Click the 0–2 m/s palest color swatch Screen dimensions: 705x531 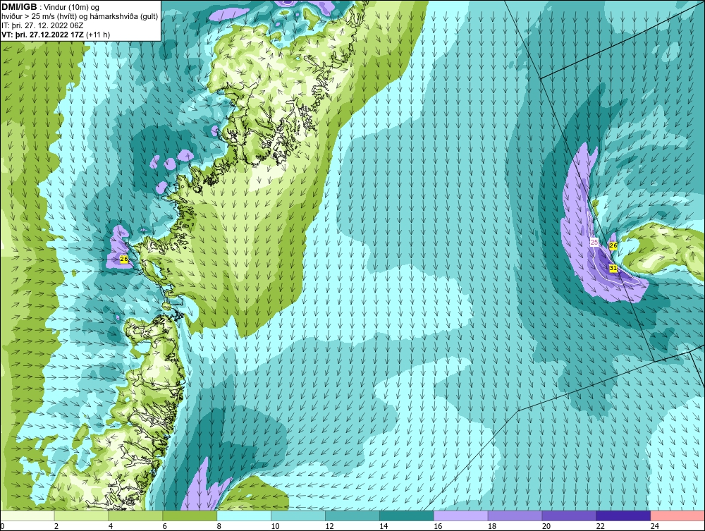27,515
